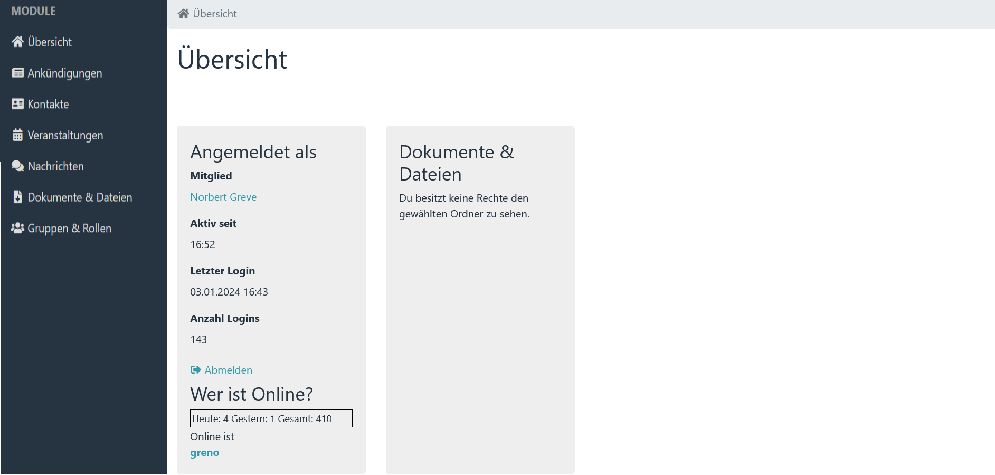Select Nachrichten in the module sidebar
The width and height of the screenshot is (995, 475).
(55, 166)
